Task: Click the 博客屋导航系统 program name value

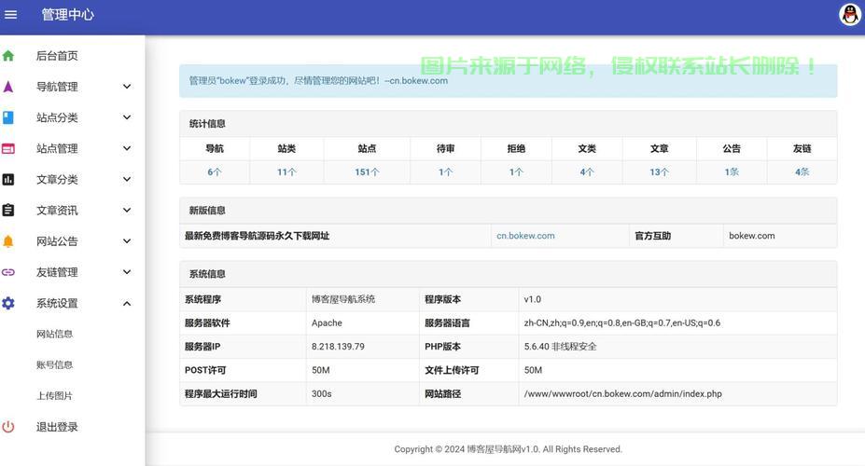Action: pos(343,299)
